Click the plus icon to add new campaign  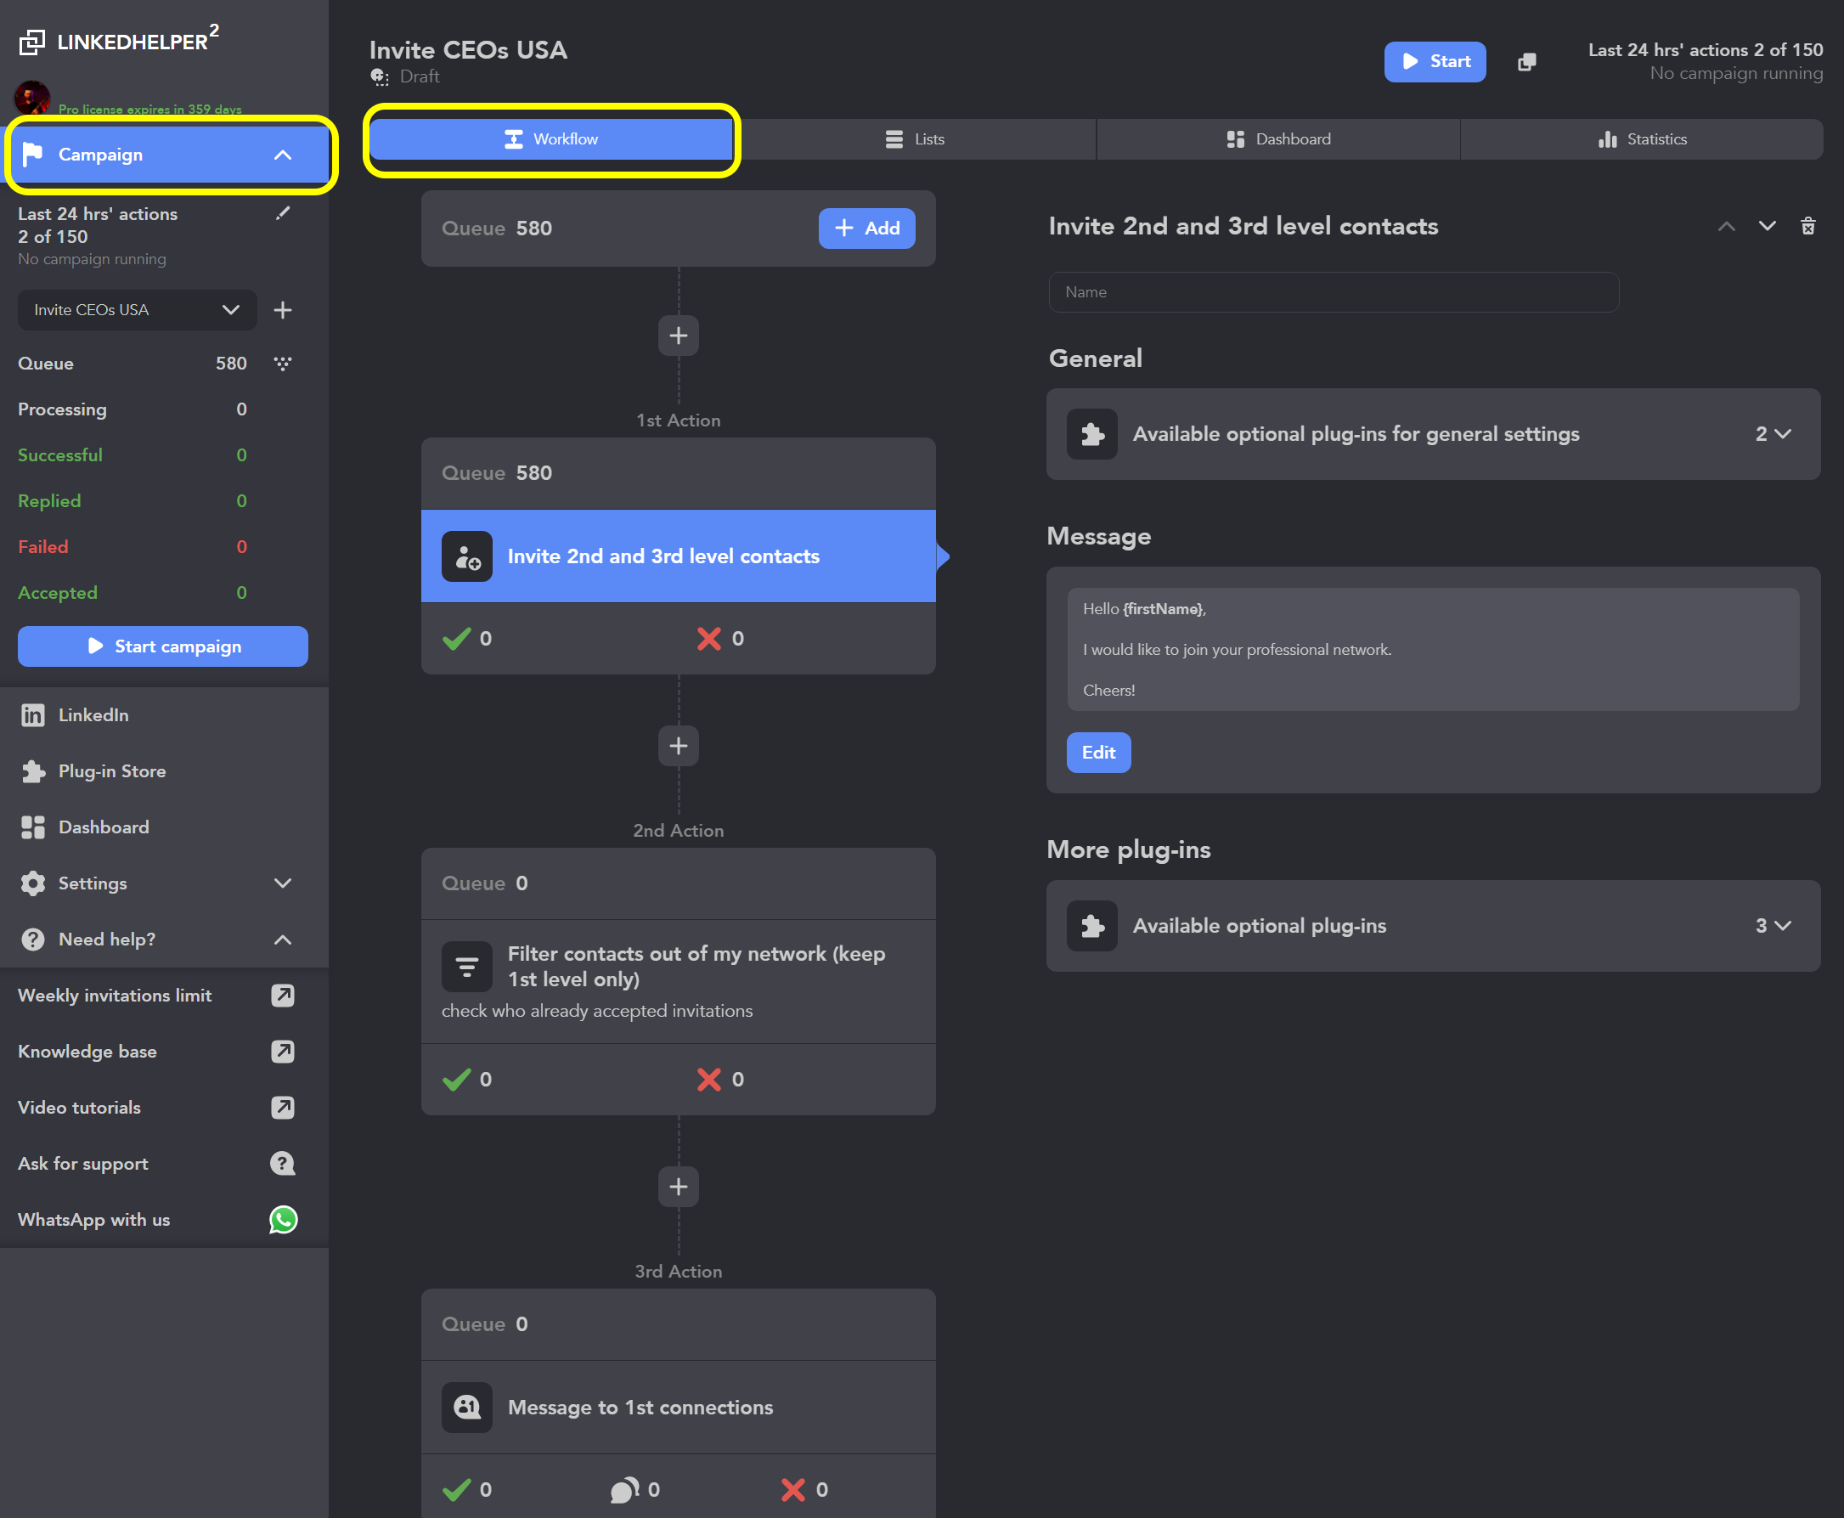click(x=282, y=310)
